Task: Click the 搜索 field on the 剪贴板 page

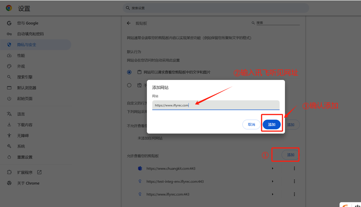Action: click(x=278, y=23)
